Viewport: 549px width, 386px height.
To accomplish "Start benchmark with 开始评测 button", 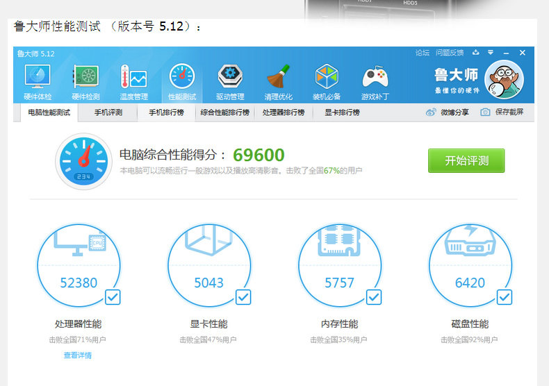I will [x=466, y=160].
